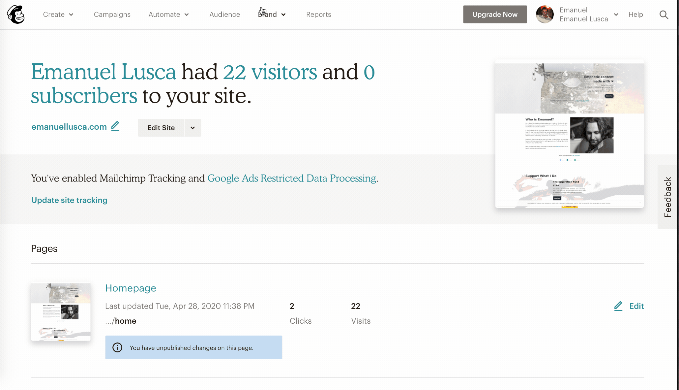Expand the Edit Site dropdown arrow

[x=192, y=128]
